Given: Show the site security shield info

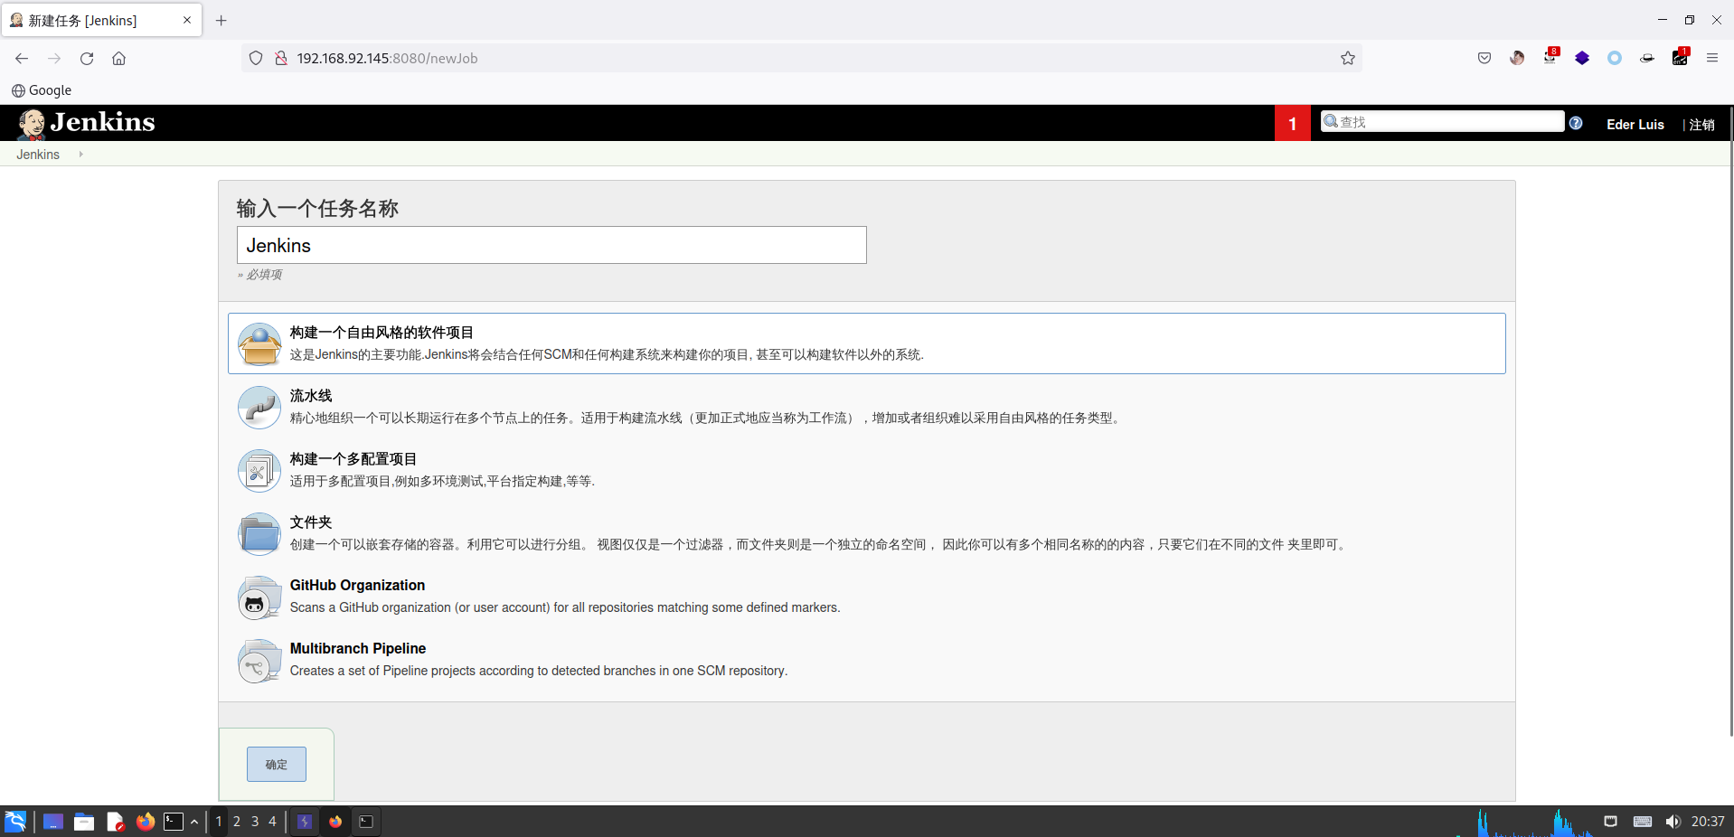Looking at the screenshot, I should [x=256, y=58].
